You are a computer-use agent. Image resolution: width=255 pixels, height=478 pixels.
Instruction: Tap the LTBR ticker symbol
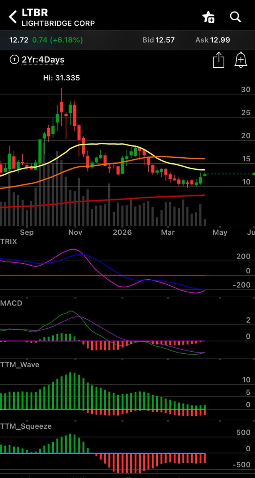[35, 13]
